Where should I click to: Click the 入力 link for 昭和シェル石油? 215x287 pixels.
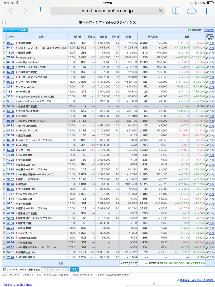click(212, 179)
